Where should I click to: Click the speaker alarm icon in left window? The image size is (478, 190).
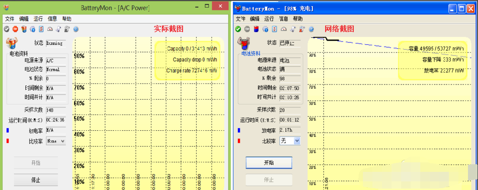[x=67, y=29]
